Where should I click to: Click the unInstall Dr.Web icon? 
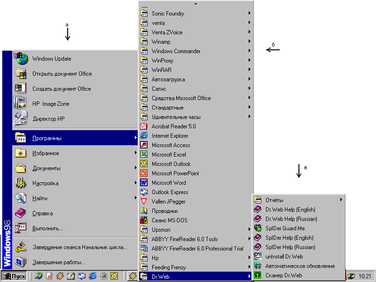pos(258,256)
